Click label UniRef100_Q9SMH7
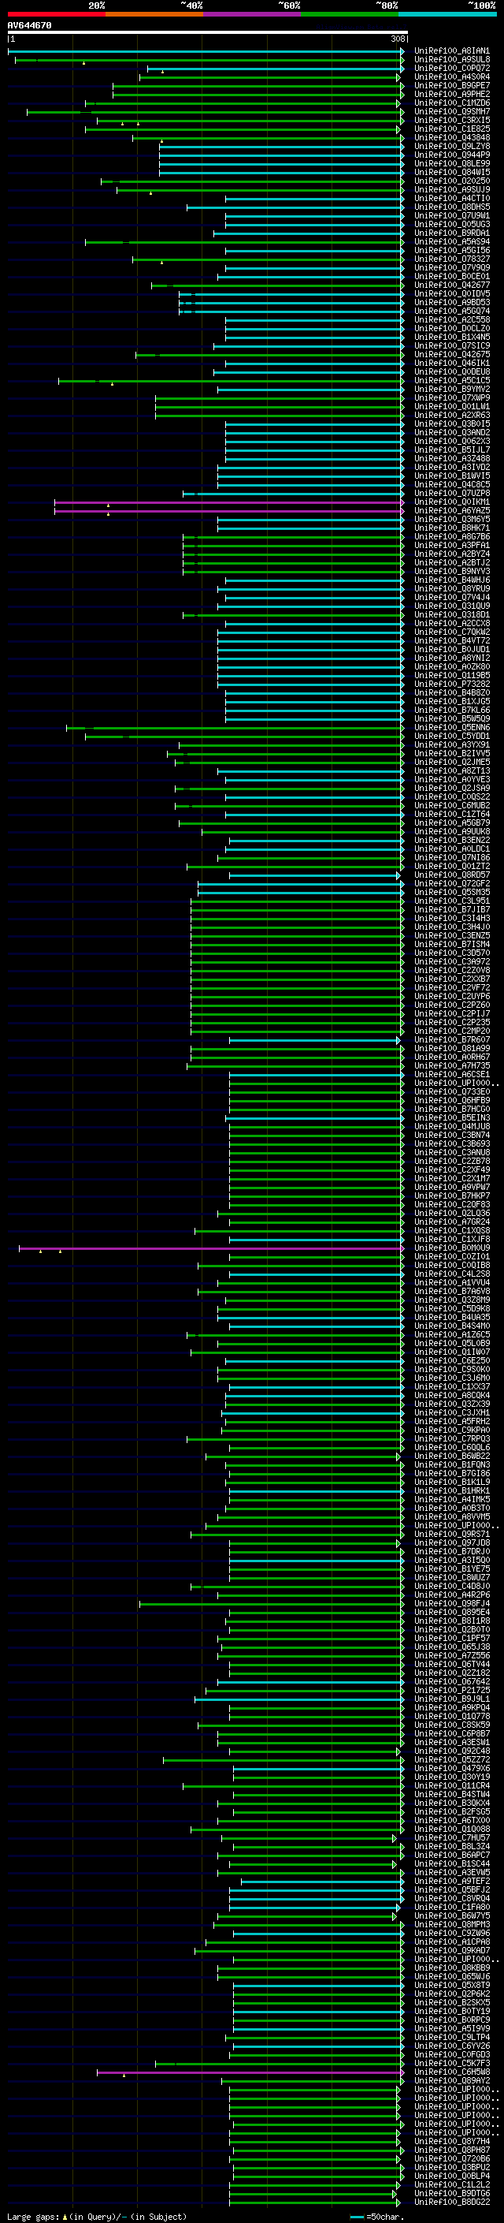 pos(452,111)
